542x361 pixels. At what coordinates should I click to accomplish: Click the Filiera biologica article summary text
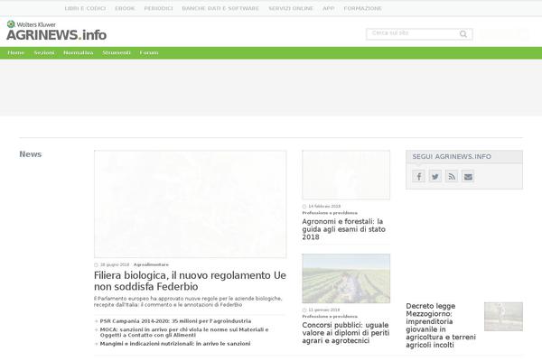[x=188, y=301]
